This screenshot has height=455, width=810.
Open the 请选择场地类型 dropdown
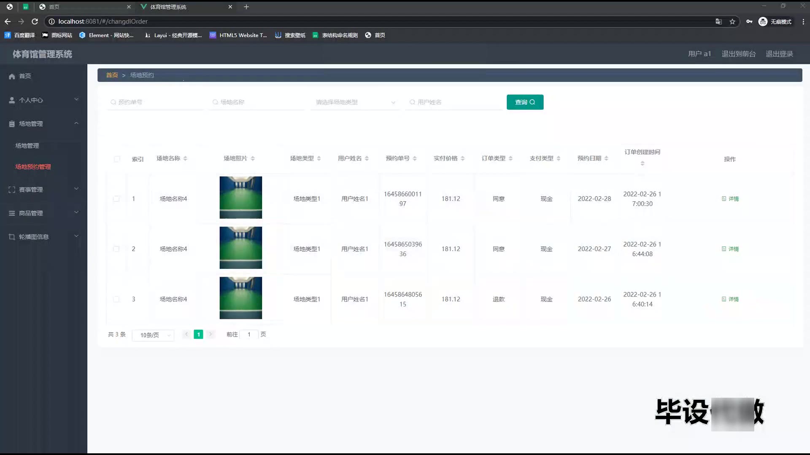[355, 102]
